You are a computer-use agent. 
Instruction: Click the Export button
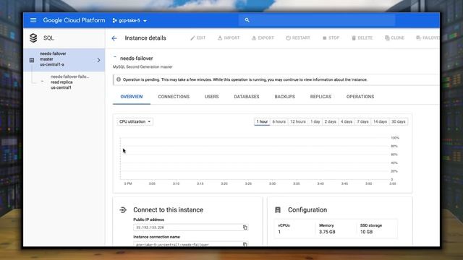click(263, 38)
